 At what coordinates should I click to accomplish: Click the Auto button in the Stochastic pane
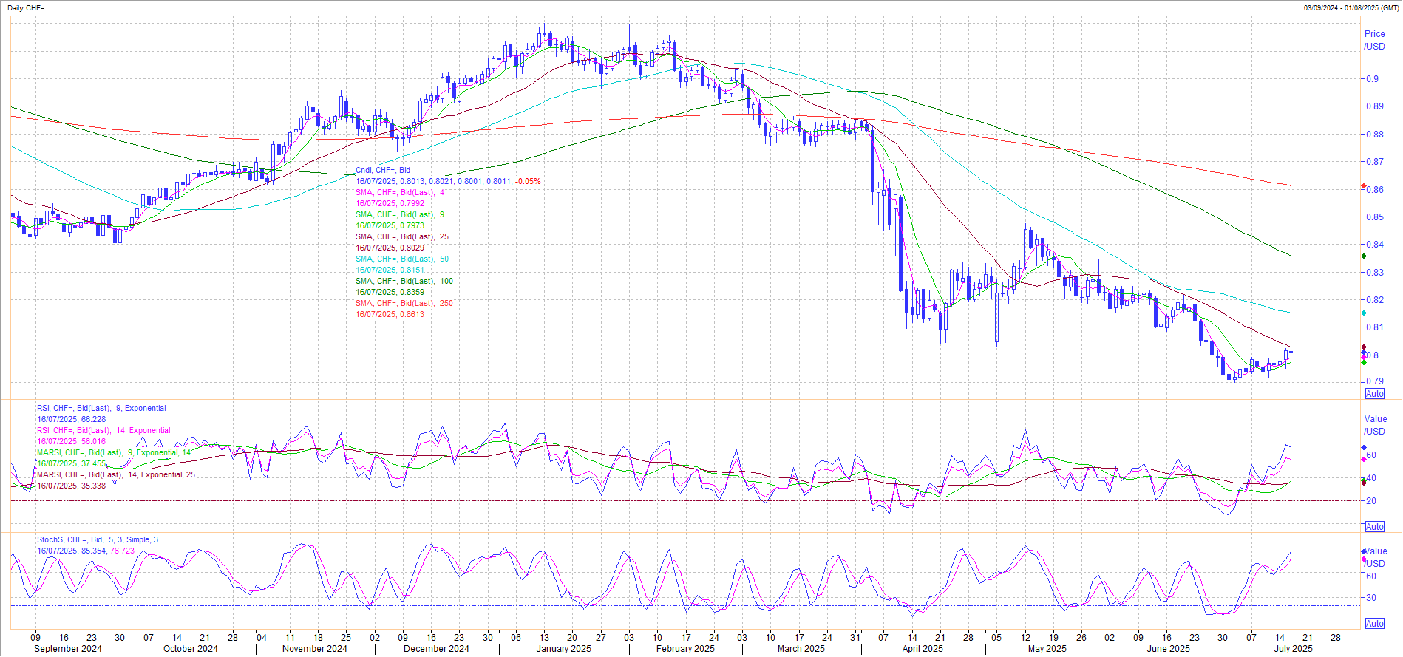click(1375, 624)
